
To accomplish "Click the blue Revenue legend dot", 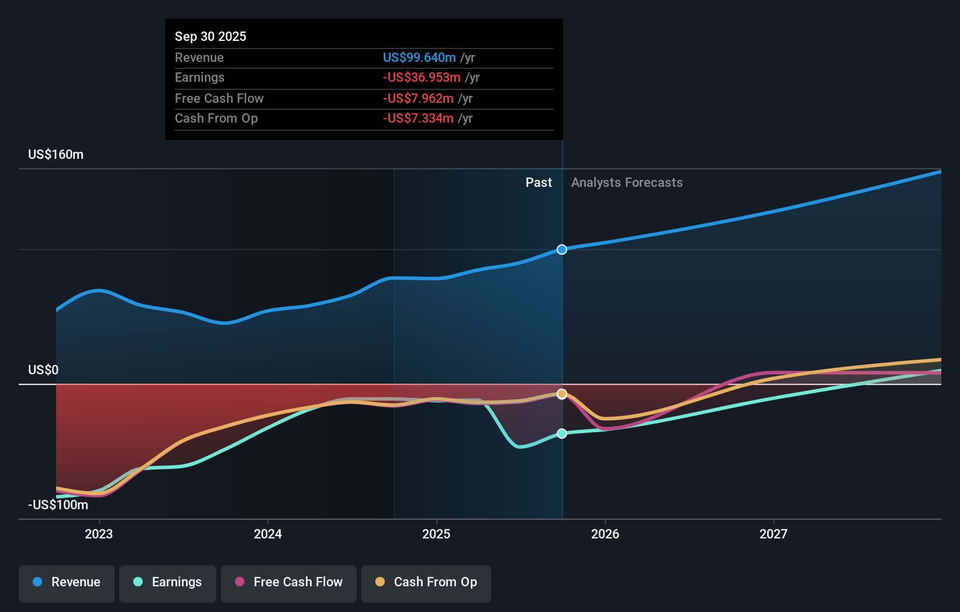I will (37, 582).
